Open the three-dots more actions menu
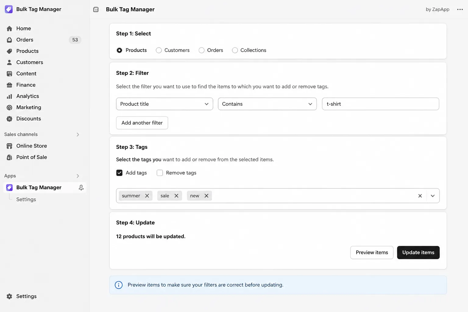Viewport: 468px width, 312px height. point(460,9)
